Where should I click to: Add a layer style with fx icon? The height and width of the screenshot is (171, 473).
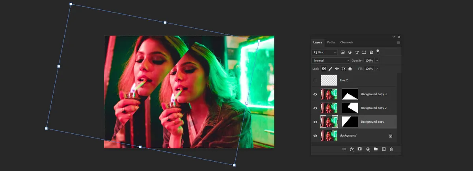(352, 149)
